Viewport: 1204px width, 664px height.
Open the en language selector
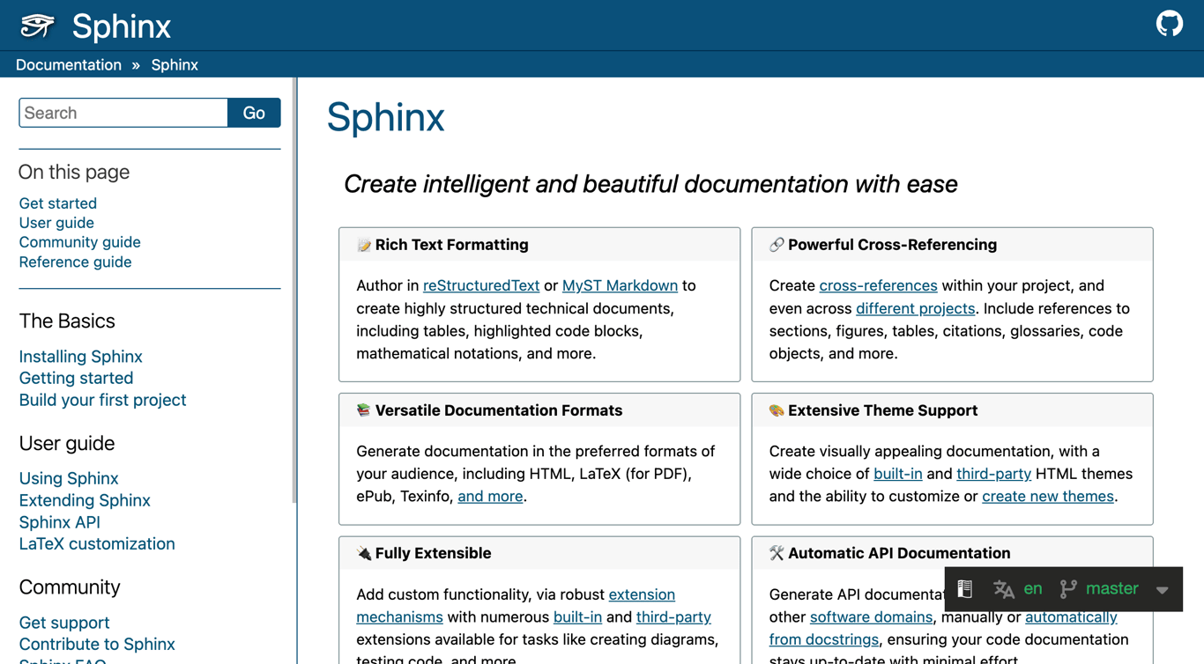pyautogui.click(x=1033, y=588)
